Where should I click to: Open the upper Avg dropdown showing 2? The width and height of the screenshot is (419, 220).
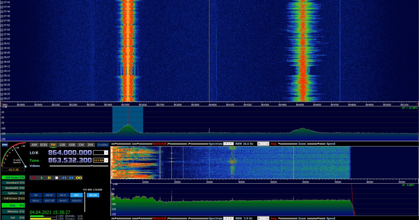click(263, 144)
